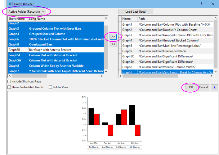Click the help question mark icon
The image size is (219, 155).
(x=201, y=4)
